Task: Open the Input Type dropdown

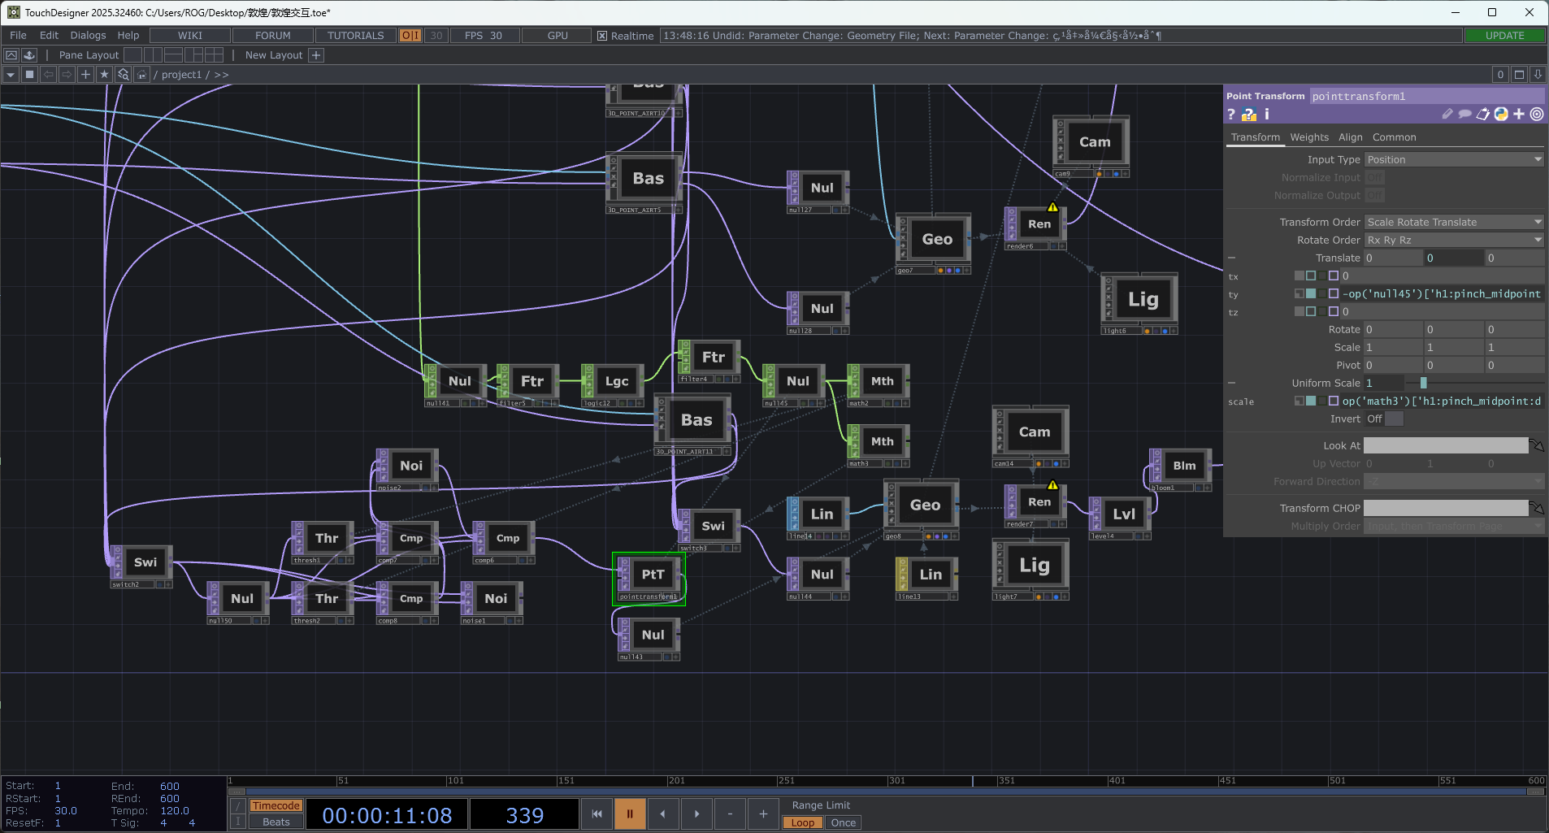Action: pos(1454,160)
